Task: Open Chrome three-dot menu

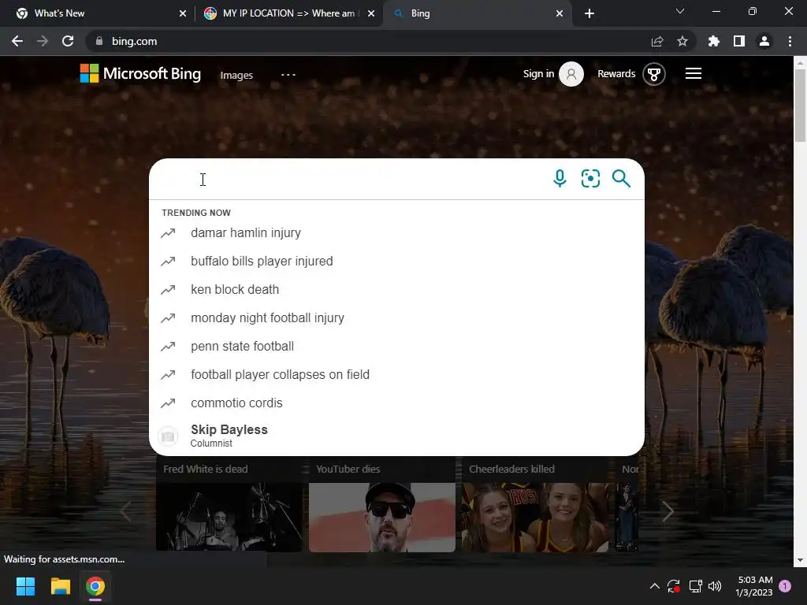Action: pyautogui.click(x=790, y=41)
